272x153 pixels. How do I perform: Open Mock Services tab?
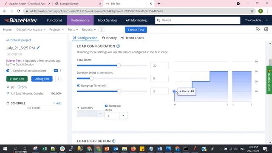(108, 20)
